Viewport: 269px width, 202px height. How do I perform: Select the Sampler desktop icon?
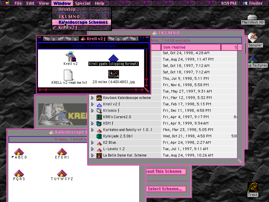point(253,38)
